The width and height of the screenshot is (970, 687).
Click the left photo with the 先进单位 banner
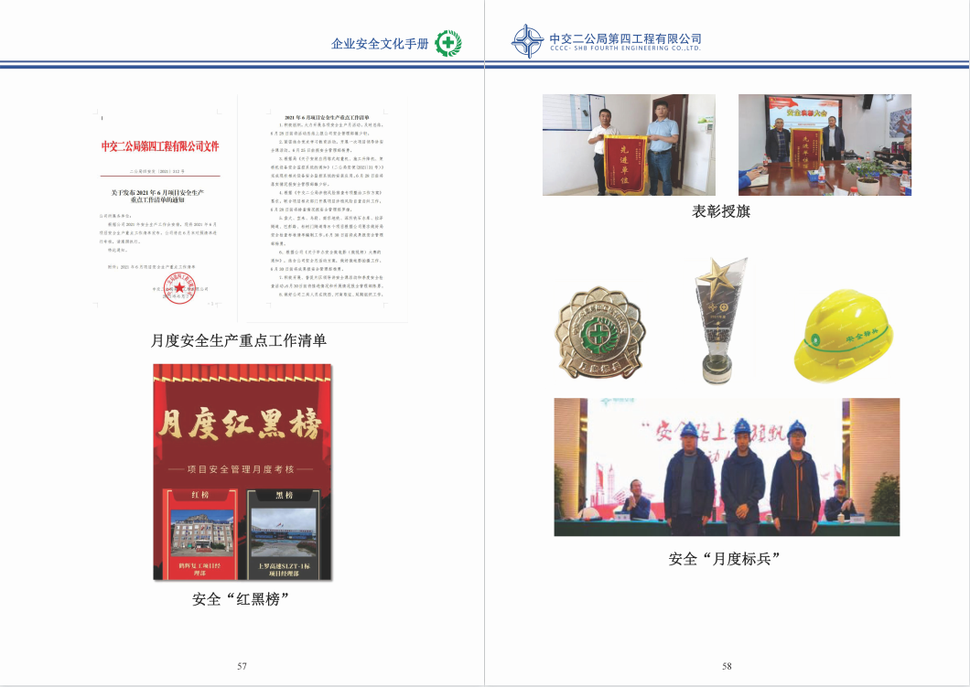click(629, 145)
